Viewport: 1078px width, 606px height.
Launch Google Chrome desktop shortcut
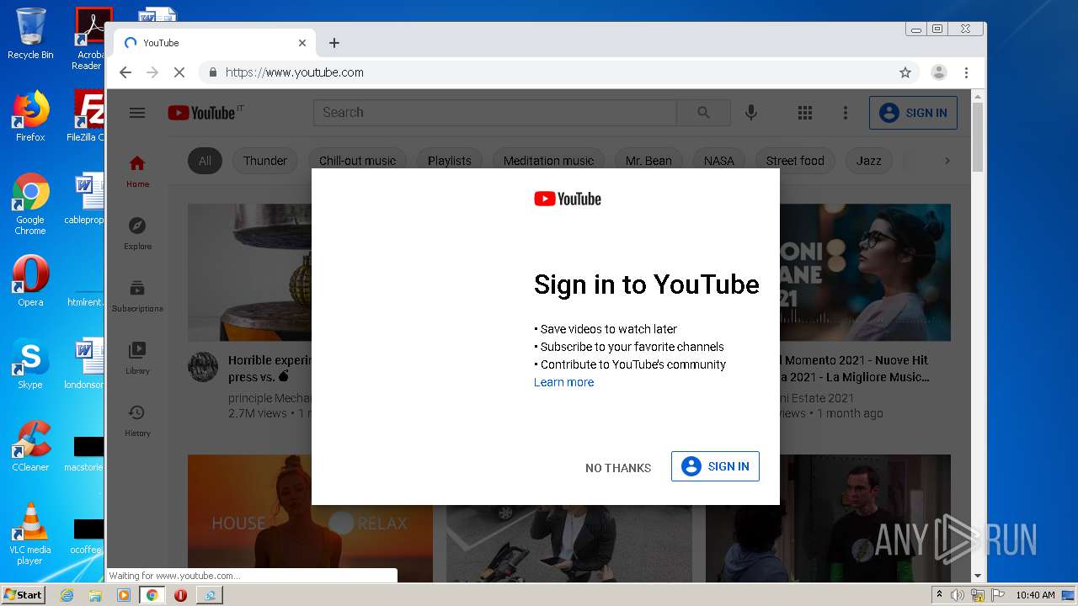click(30, 204)
